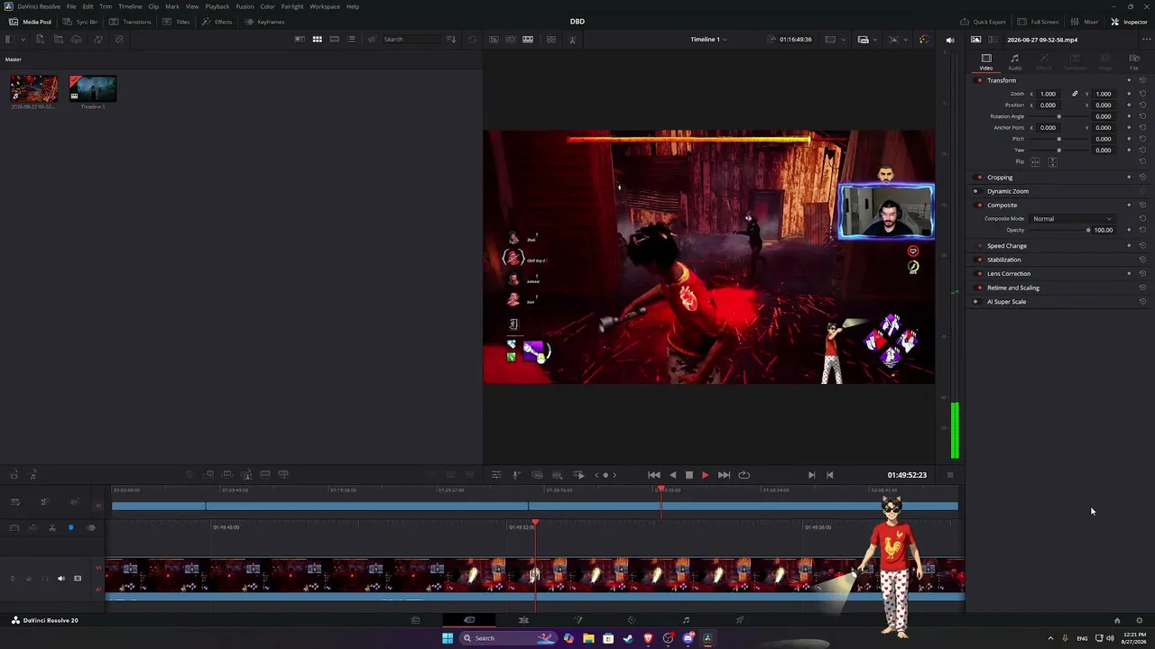Open the Mixer panel
The height and width of the screenshot is (649, 1155).
click(1085, 22)
